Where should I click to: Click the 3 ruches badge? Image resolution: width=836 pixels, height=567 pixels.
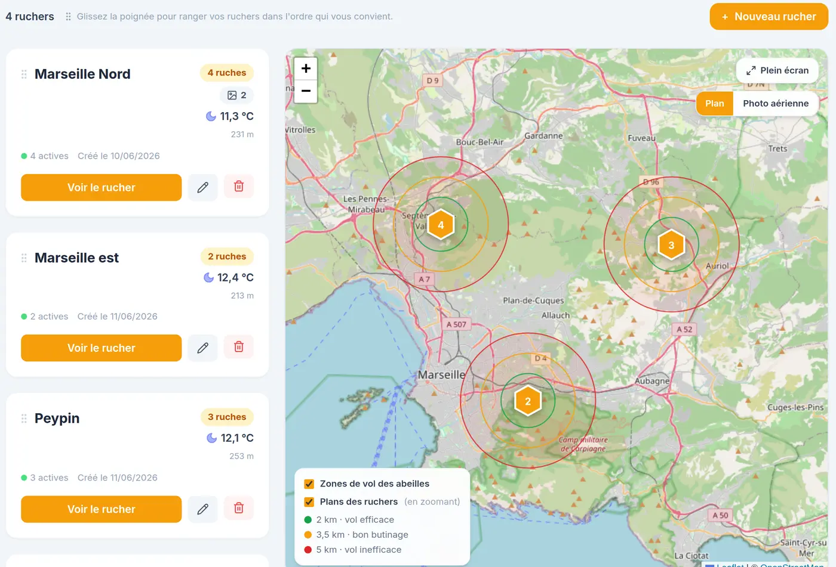tap(227, 417)
